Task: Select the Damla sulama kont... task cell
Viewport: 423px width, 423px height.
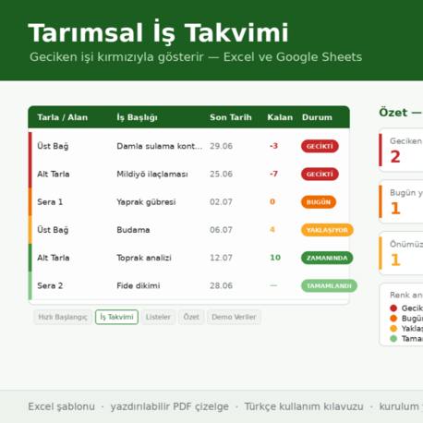Action: [160, 146]
